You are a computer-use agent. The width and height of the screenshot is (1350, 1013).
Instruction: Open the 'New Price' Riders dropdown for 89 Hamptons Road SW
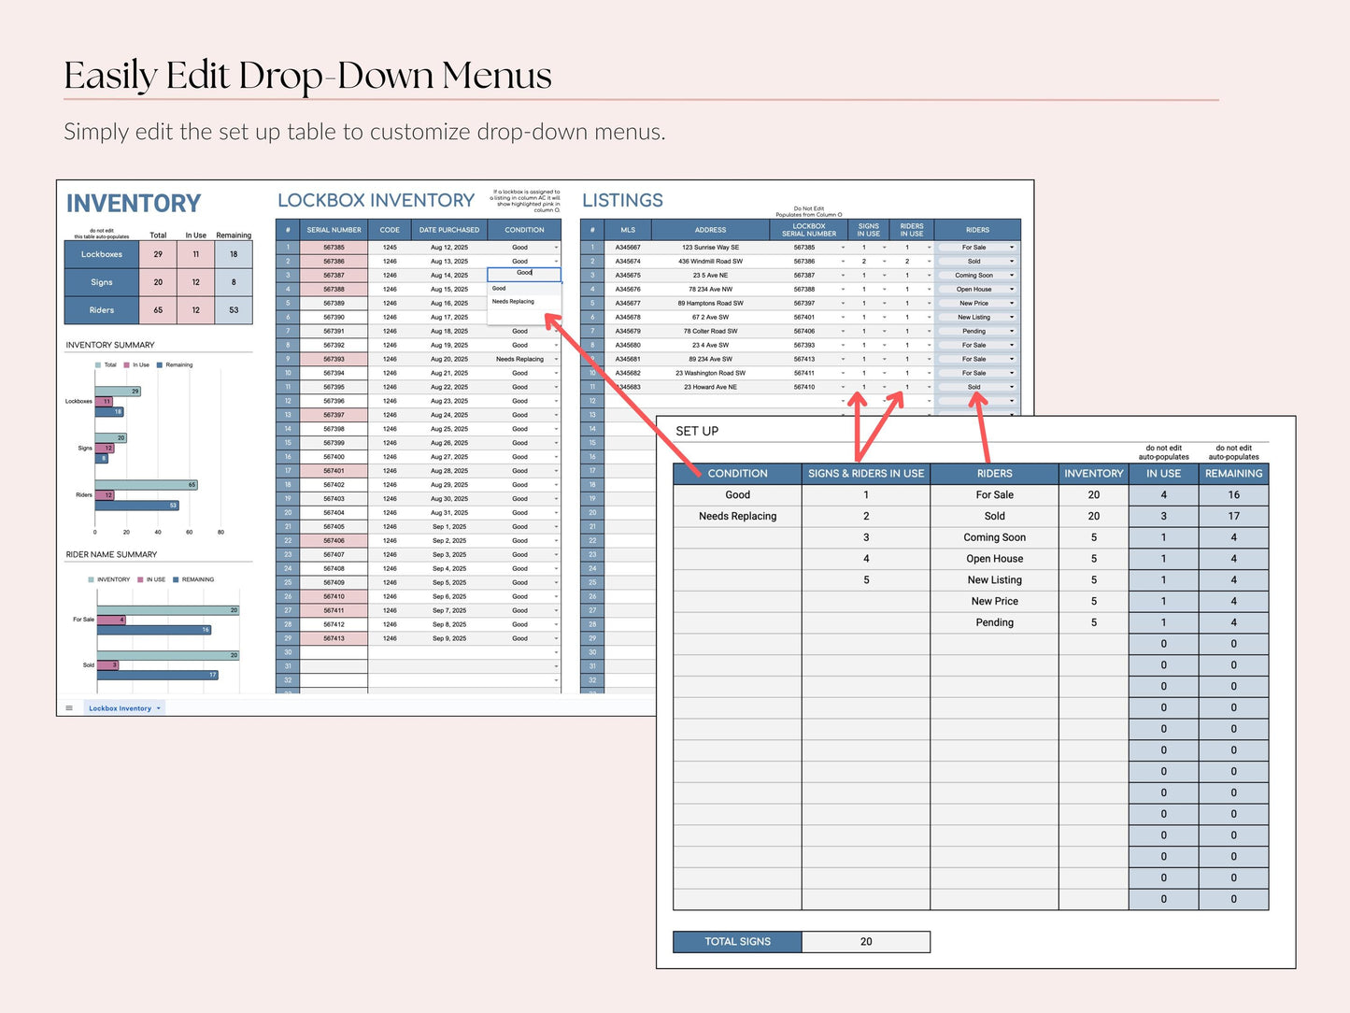[x=1012, y=304]
